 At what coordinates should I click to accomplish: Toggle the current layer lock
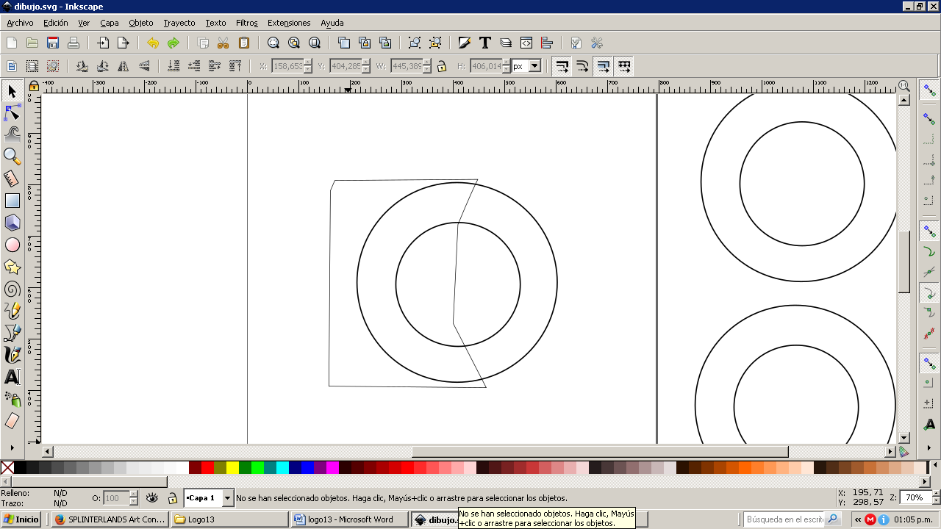click(172, 498)
